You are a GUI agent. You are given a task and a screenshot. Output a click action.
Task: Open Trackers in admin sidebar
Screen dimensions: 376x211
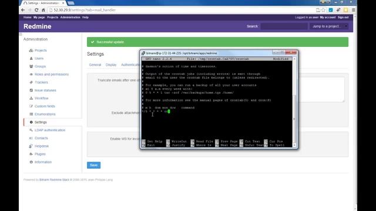pos(41,82)
